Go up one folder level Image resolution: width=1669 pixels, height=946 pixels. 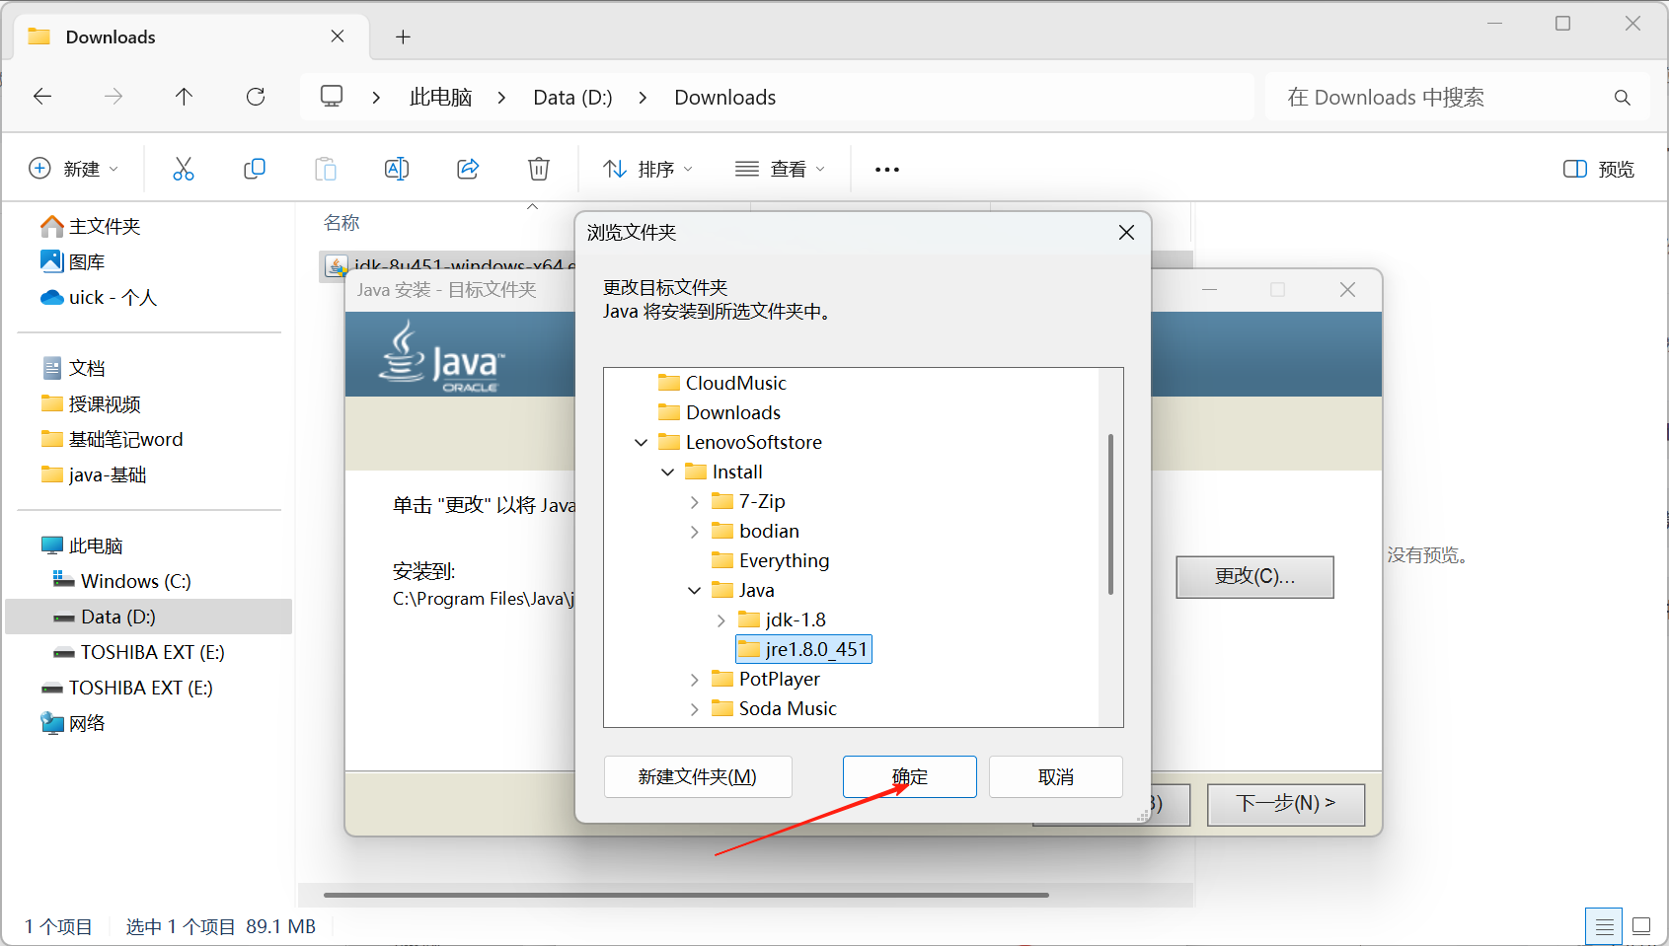tap(184, 97)
